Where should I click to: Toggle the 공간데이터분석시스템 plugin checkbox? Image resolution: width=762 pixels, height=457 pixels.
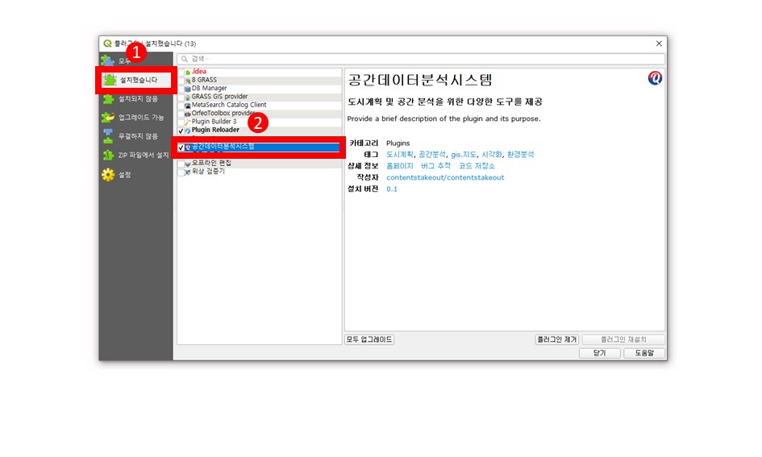pos(181,147)
